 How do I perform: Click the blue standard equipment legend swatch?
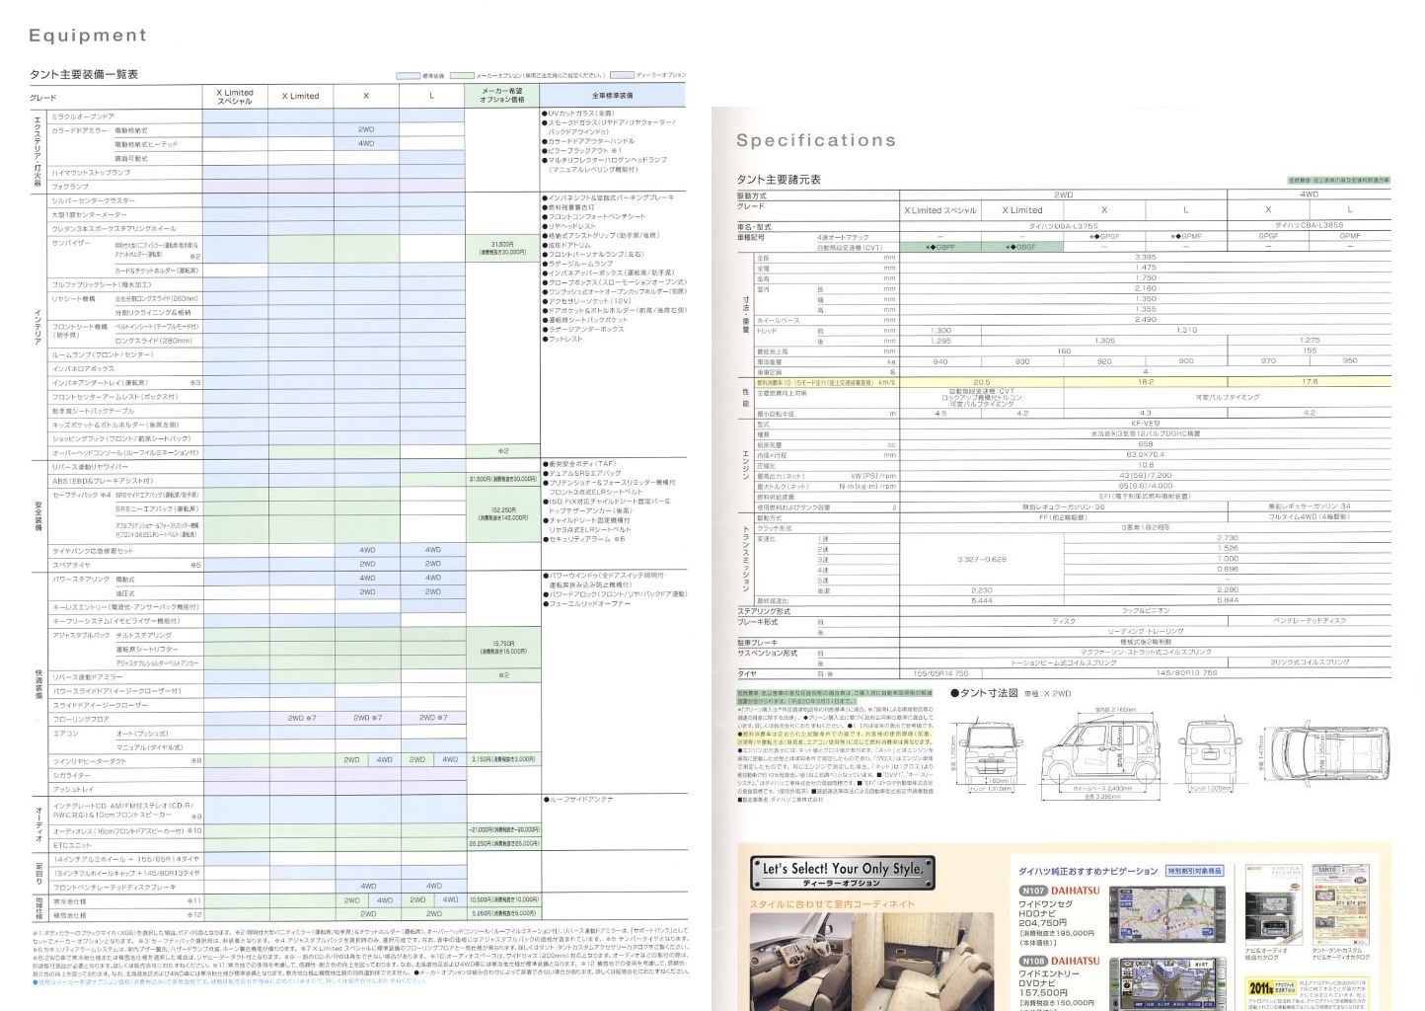[408, 75]
